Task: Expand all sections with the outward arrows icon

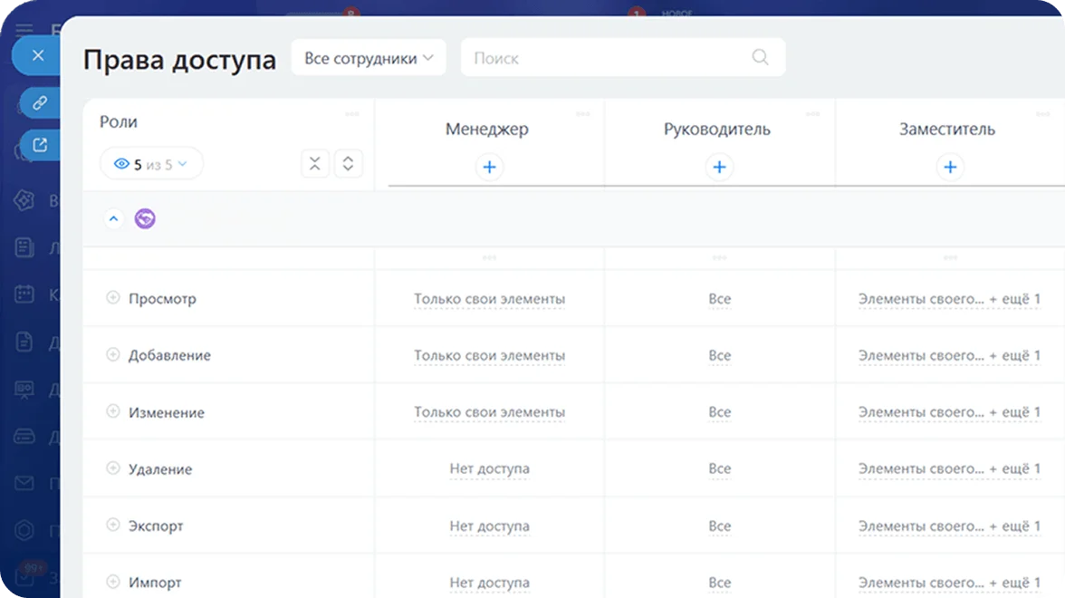Action: [348, 164]
